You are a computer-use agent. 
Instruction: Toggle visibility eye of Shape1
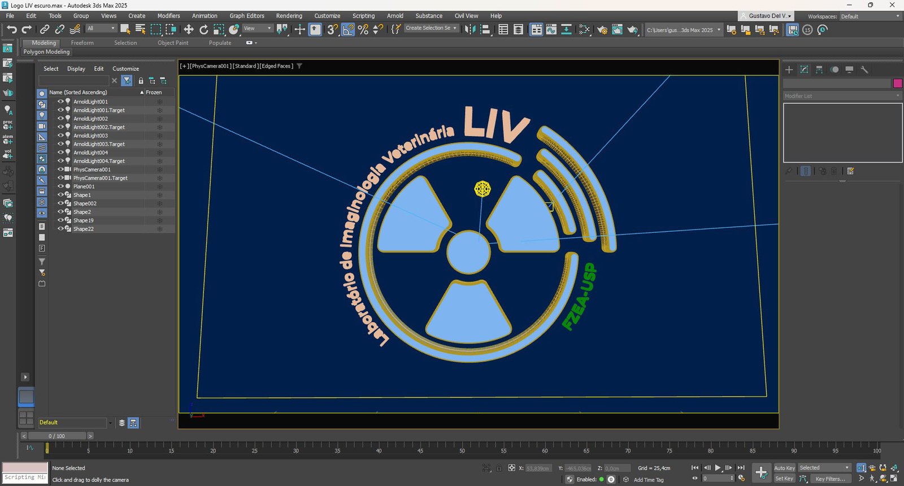pos(60,195)
